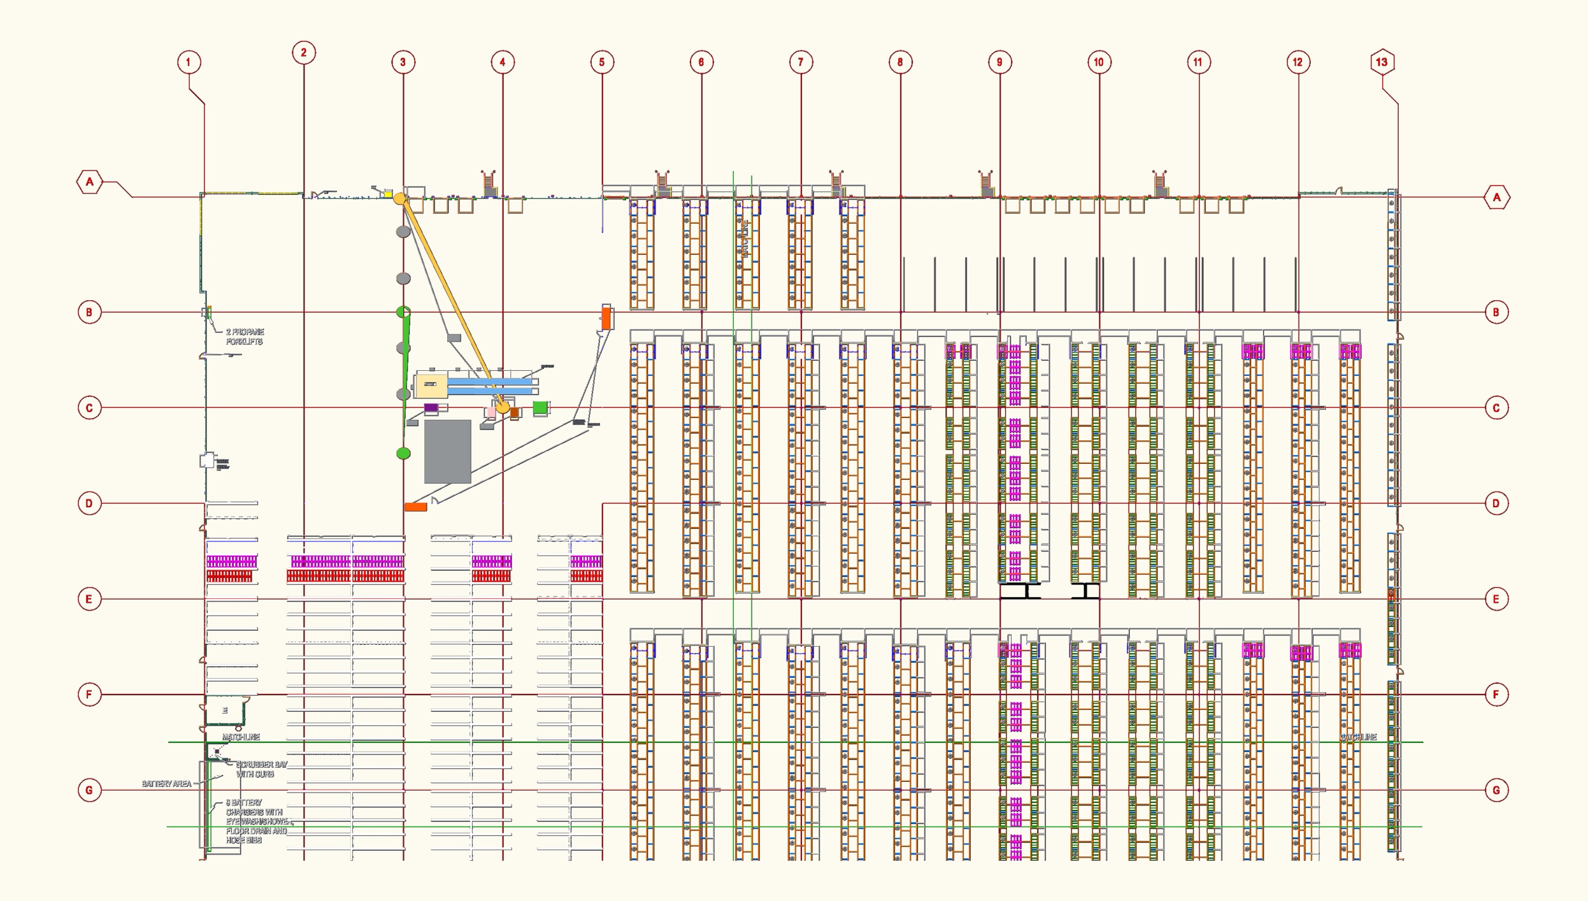Click the room label 'E' in the small room
This screenshot has width=1588, height=901.
225,711
